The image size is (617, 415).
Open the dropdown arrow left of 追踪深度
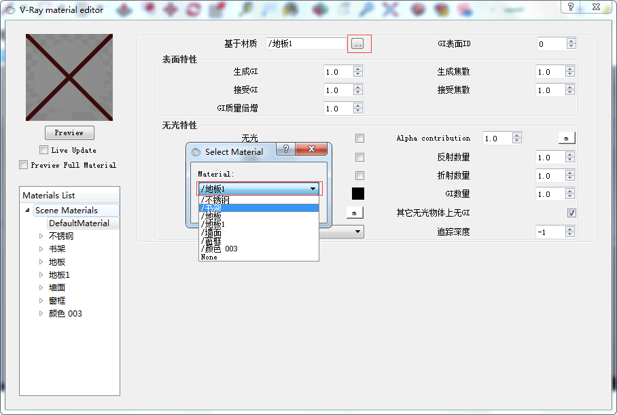click(357, 232)
